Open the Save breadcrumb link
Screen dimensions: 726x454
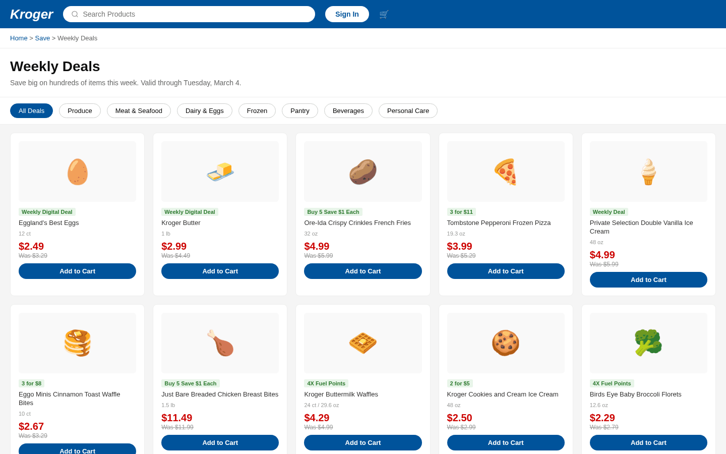pyautogui.click(x=42, y=38)
